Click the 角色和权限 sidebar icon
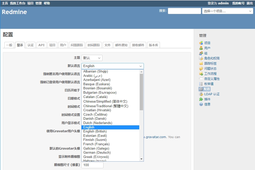The height and width of the screenshot is (170, 255). click(201, 58)
